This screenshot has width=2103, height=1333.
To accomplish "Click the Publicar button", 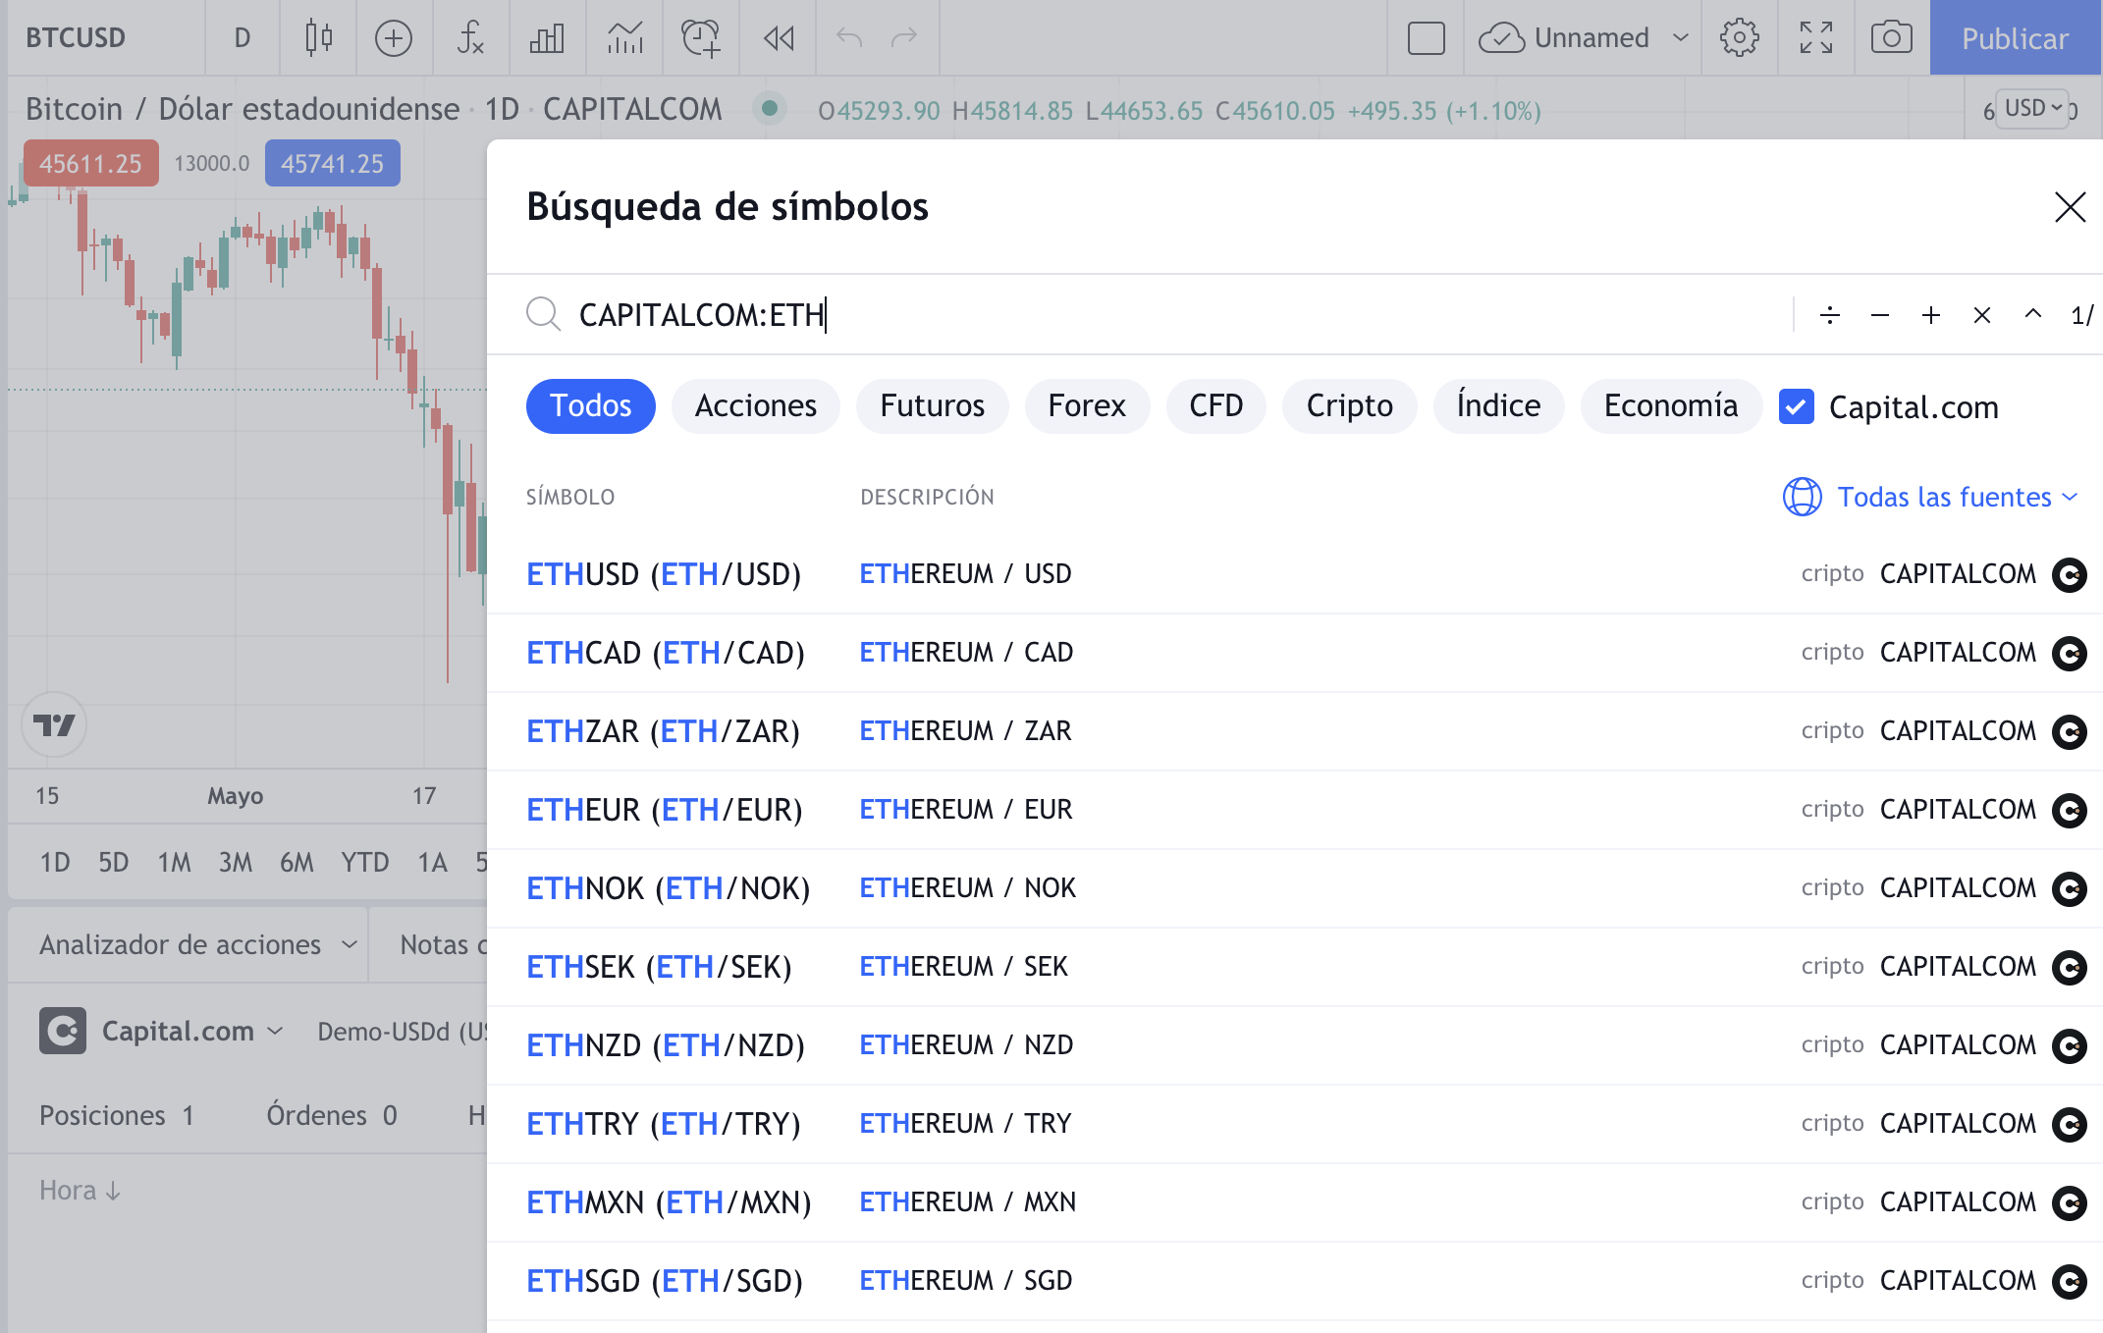I will tap(2015, 38).
